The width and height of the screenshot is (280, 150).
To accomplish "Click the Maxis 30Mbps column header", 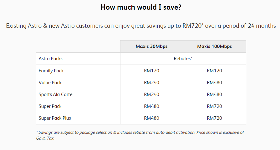I will pos(152,46).
